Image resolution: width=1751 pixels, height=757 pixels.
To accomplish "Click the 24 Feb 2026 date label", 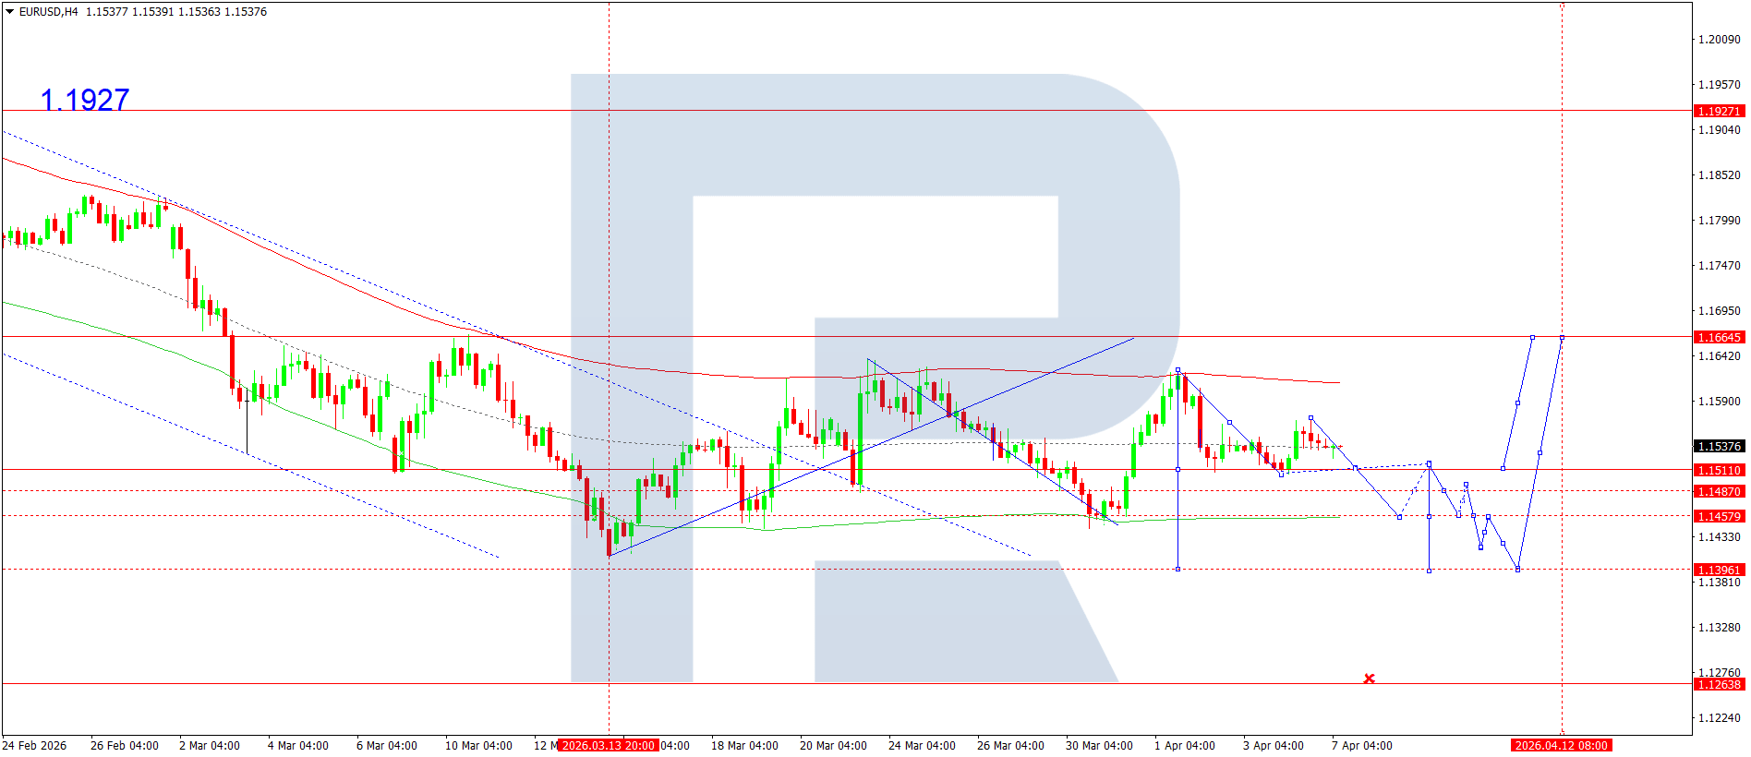I will coord(34,745).
